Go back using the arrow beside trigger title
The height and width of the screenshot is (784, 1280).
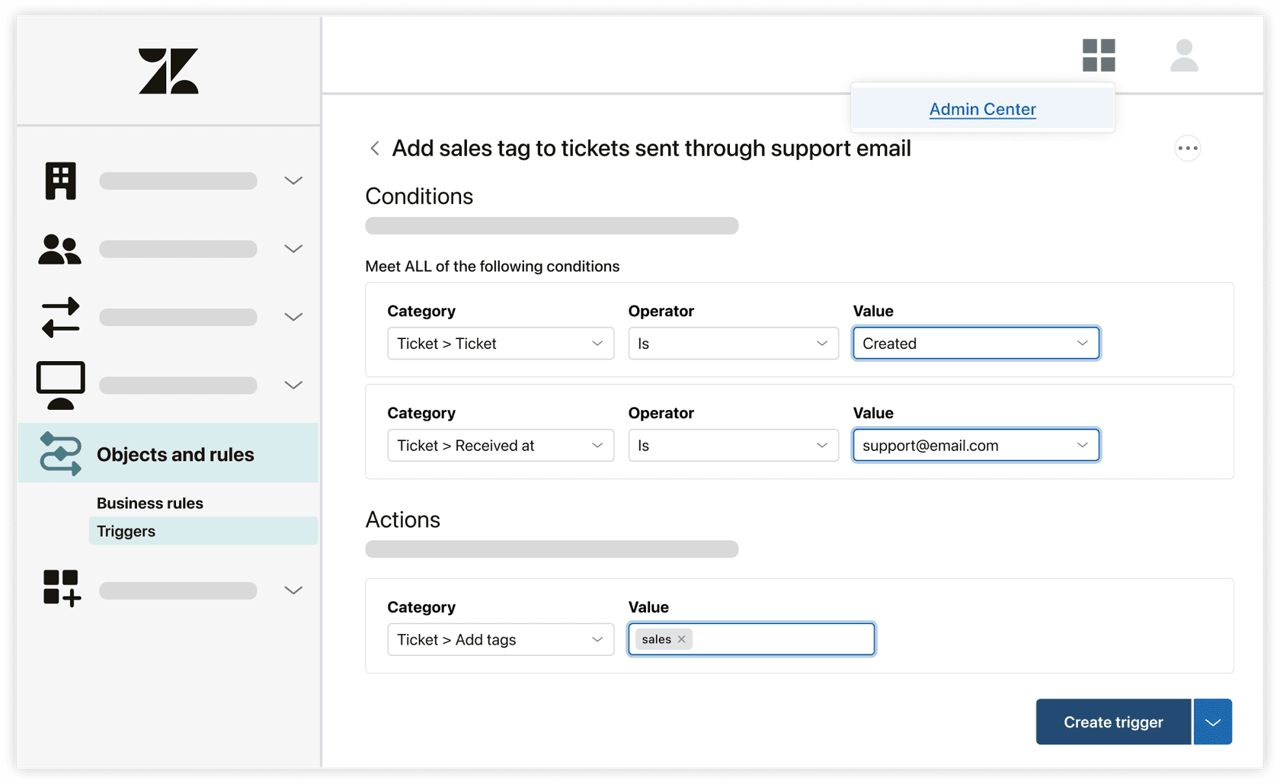375,148
